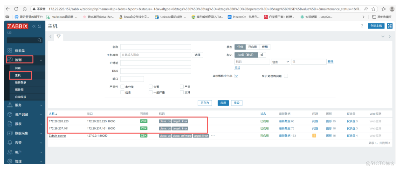Click the 选择 host group button
This screenshot has height=169, width=398.
(x=197, y=55)
